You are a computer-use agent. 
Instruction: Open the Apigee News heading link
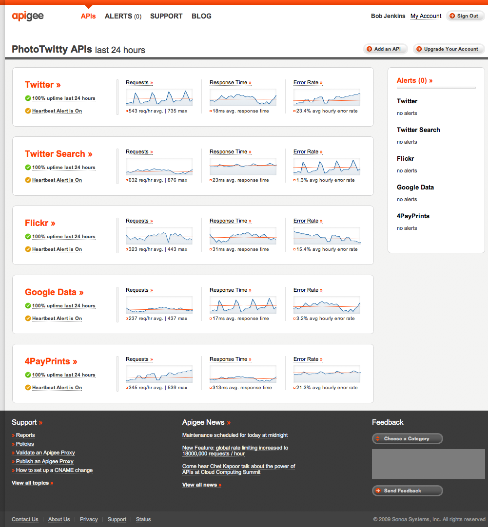pyautogui.click(x=206, y=422)
